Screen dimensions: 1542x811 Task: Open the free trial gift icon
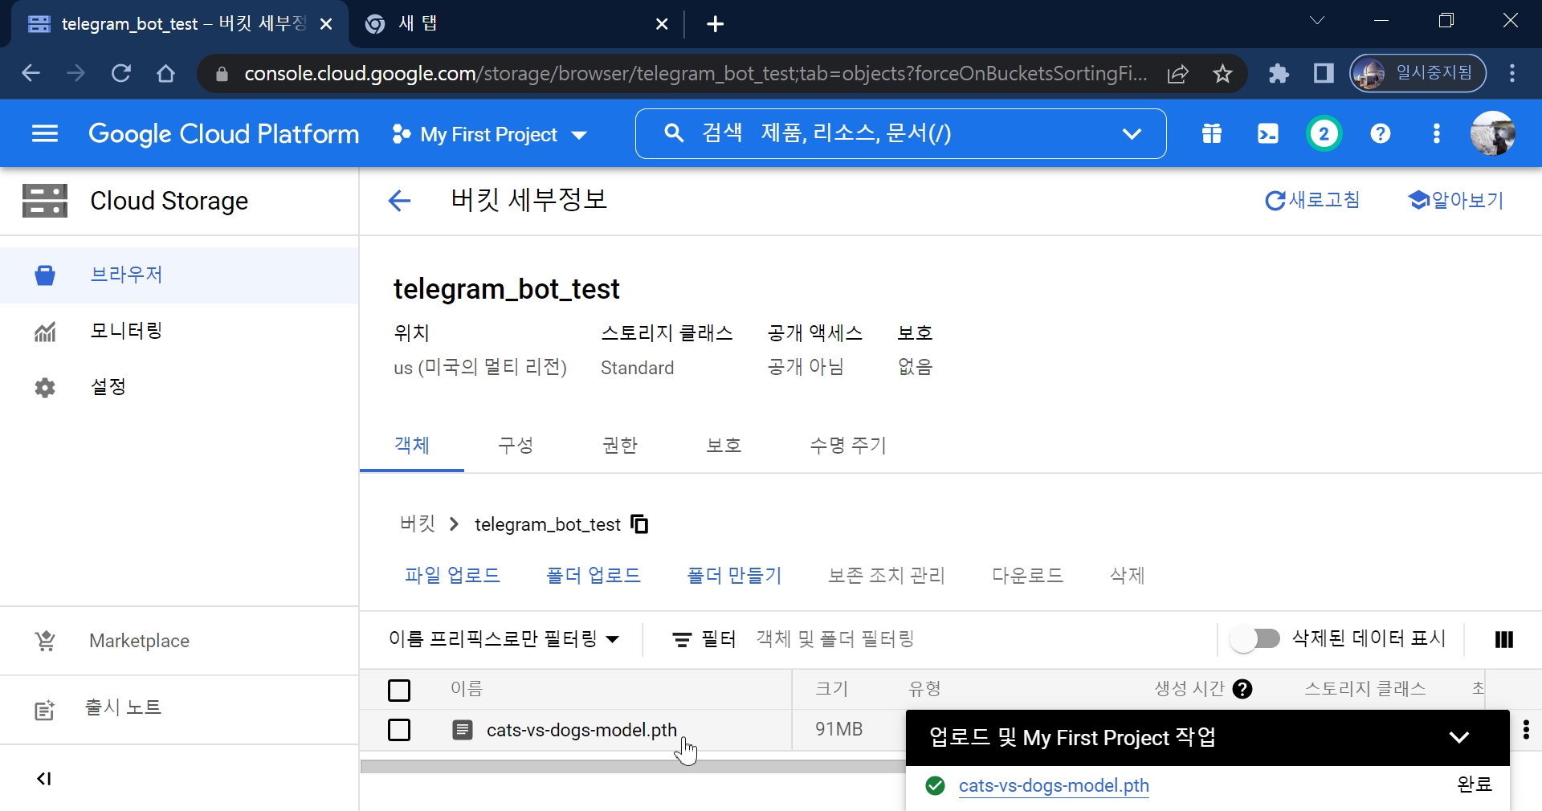[x=1212, y=133]
